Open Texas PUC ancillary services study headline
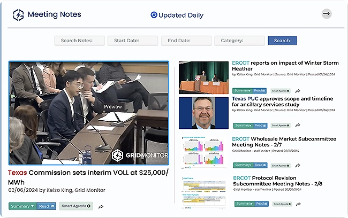This screenshot has width=348, height=218. pyautogui.click(x=282, y=102)
